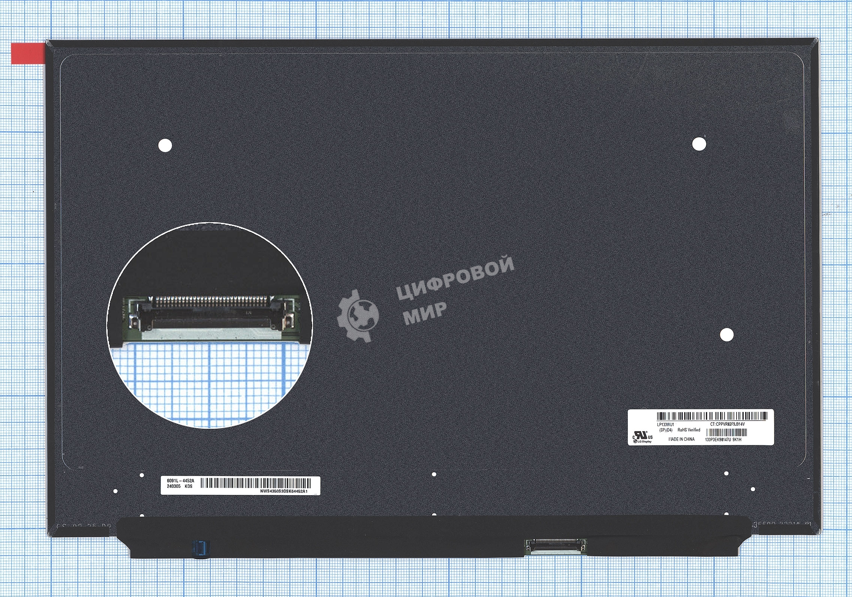The image size is (852, 597).
Task: Click the LG Display logo on the label
Action: tap(642, 442)
